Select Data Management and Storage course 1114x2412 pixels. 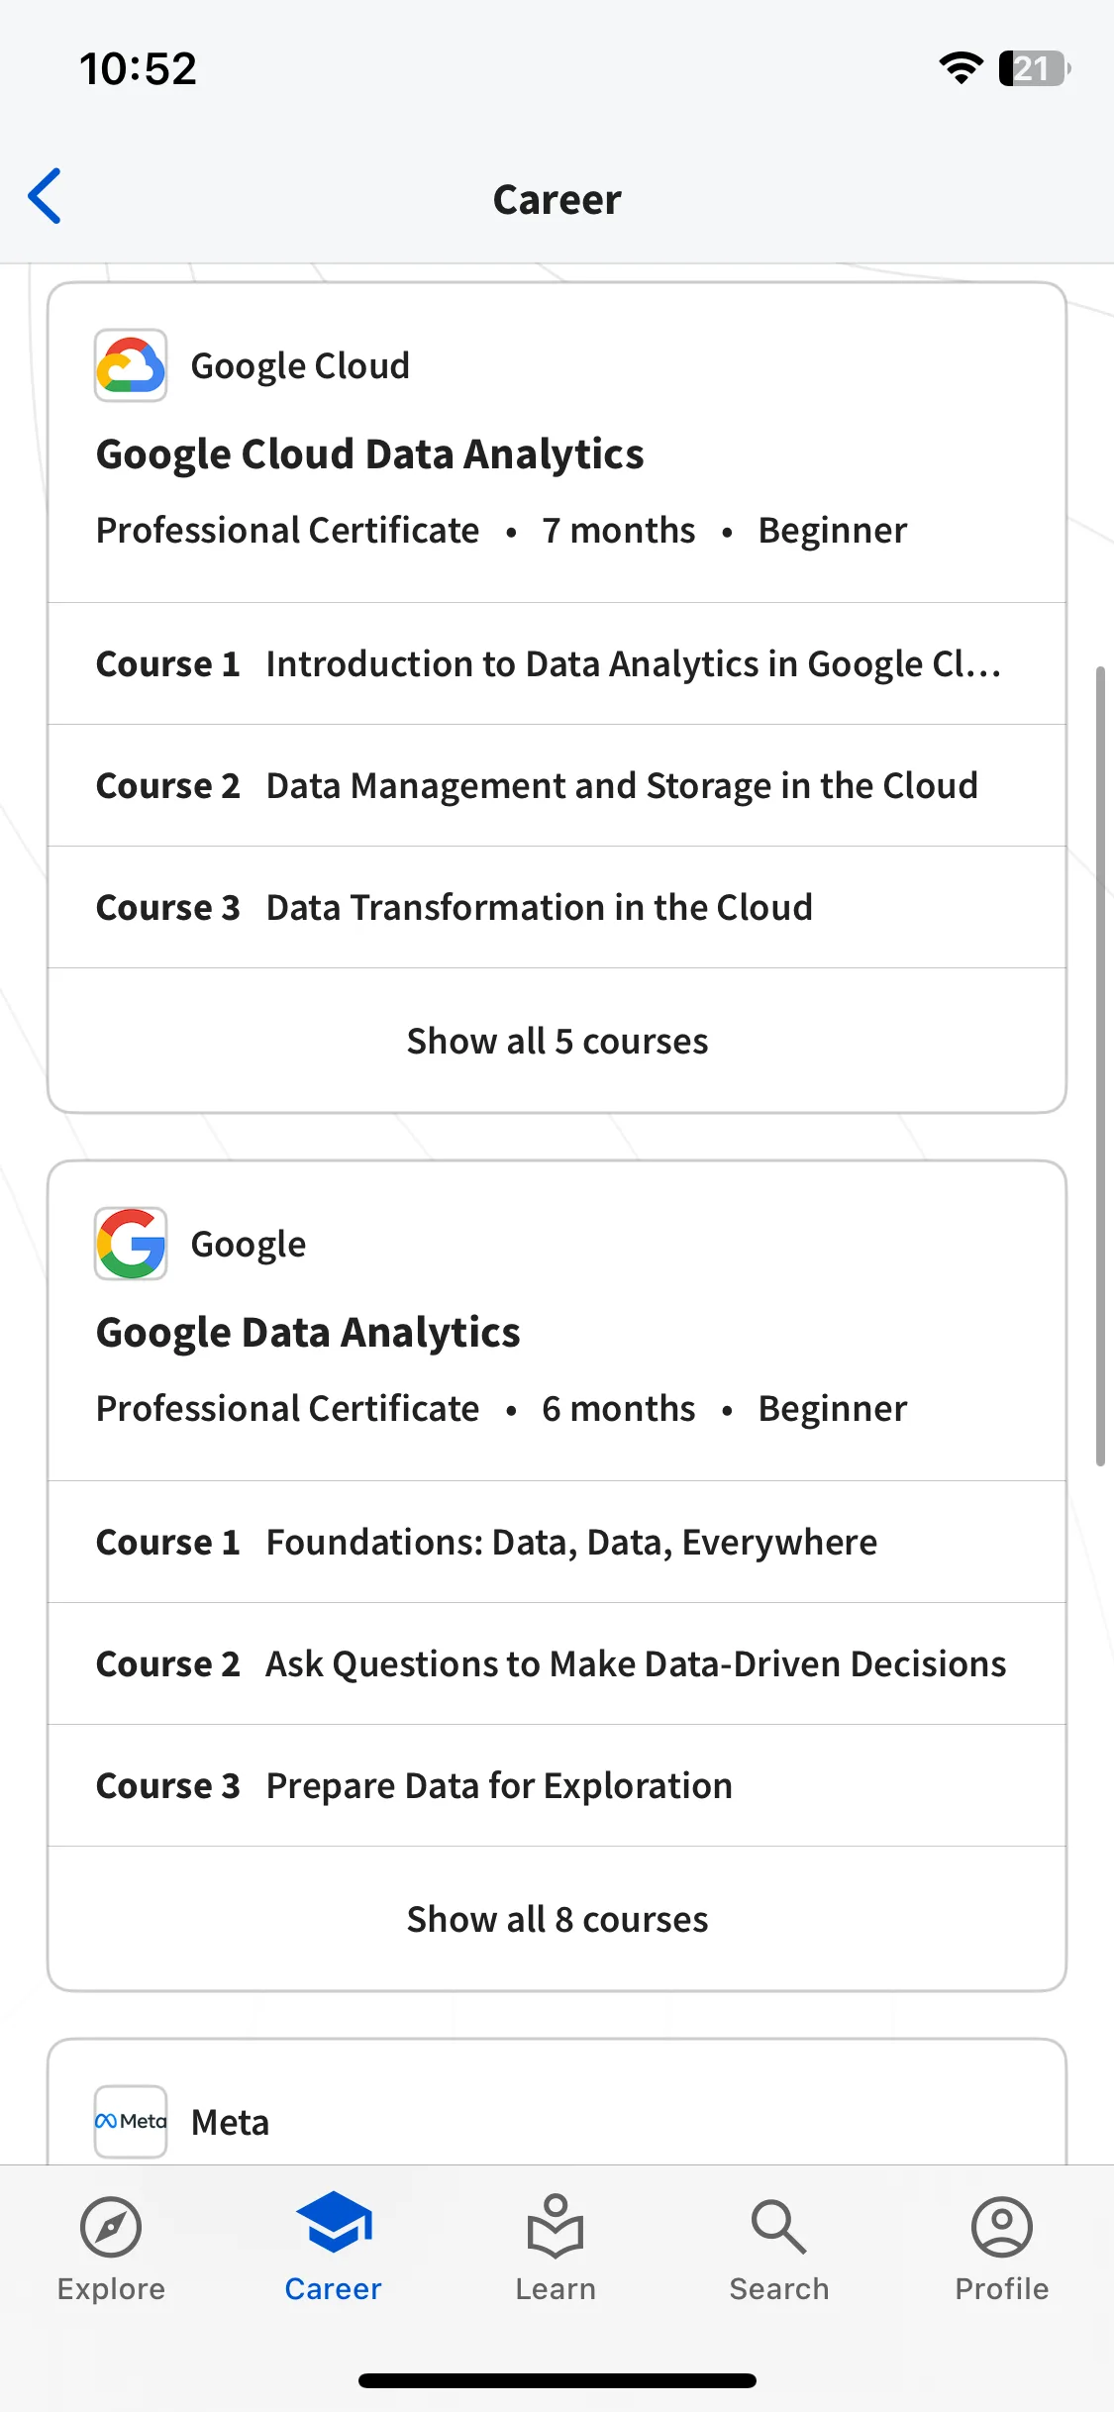coord(557,785)
